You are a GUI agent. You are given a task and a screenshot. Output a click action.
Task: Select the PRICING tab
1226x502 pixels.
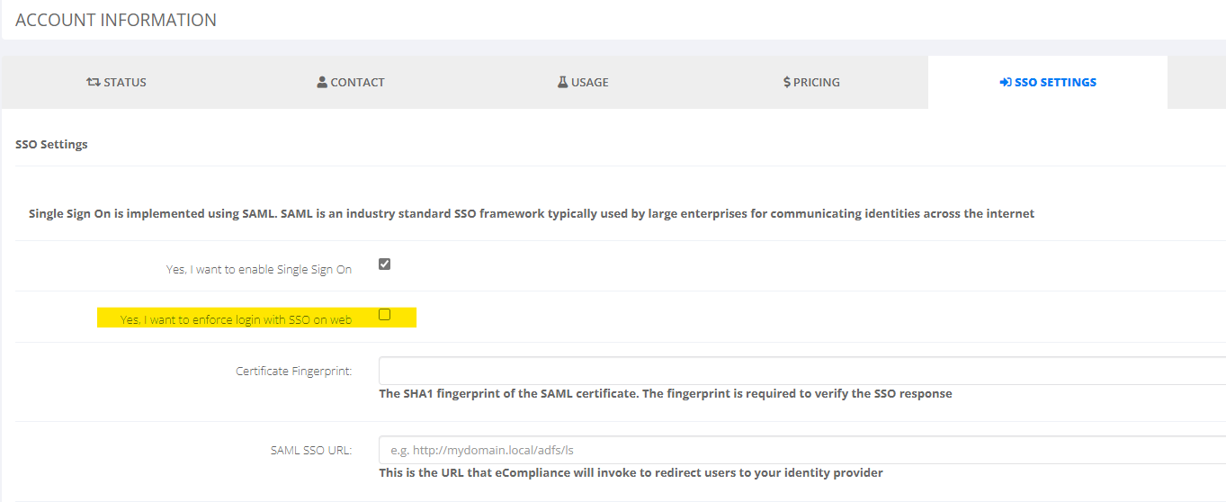click(811, 82)
